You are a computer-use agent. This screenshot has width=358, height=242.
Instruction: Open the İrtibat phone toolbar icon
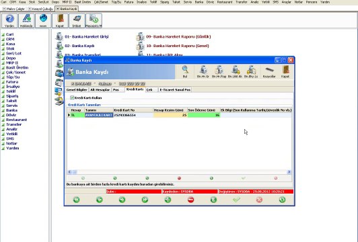[x=77, y=21]
